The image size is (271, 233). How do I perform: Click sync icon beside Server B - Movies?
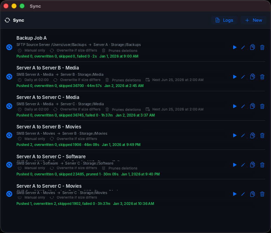pyautogui.click(x=9, y=135)
